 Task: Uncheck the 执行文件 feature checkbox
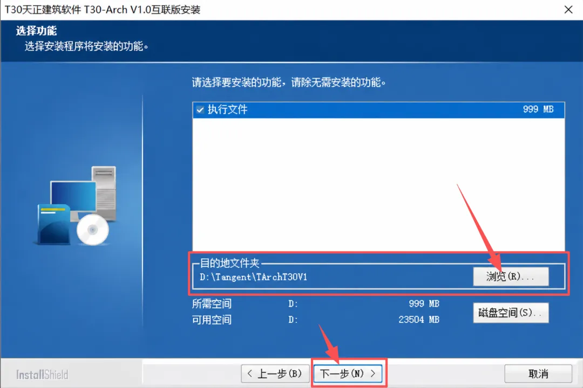200,110
